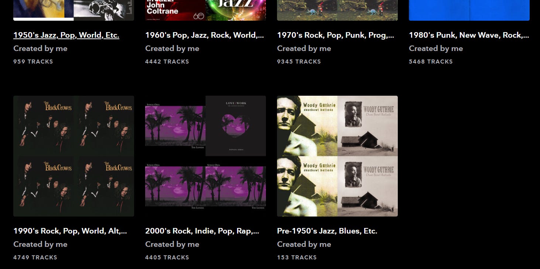Screen dimensions: 540x269
Task: Click 'Created by me' under the 2000's playlist
Action: click(x=172, y=244)
